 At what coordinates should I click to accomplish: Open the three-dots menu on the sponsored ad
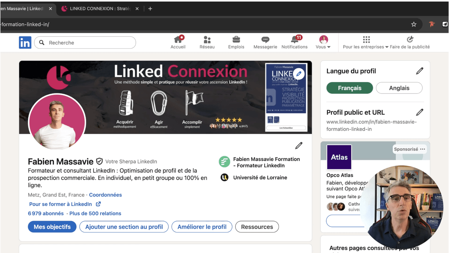423,149
